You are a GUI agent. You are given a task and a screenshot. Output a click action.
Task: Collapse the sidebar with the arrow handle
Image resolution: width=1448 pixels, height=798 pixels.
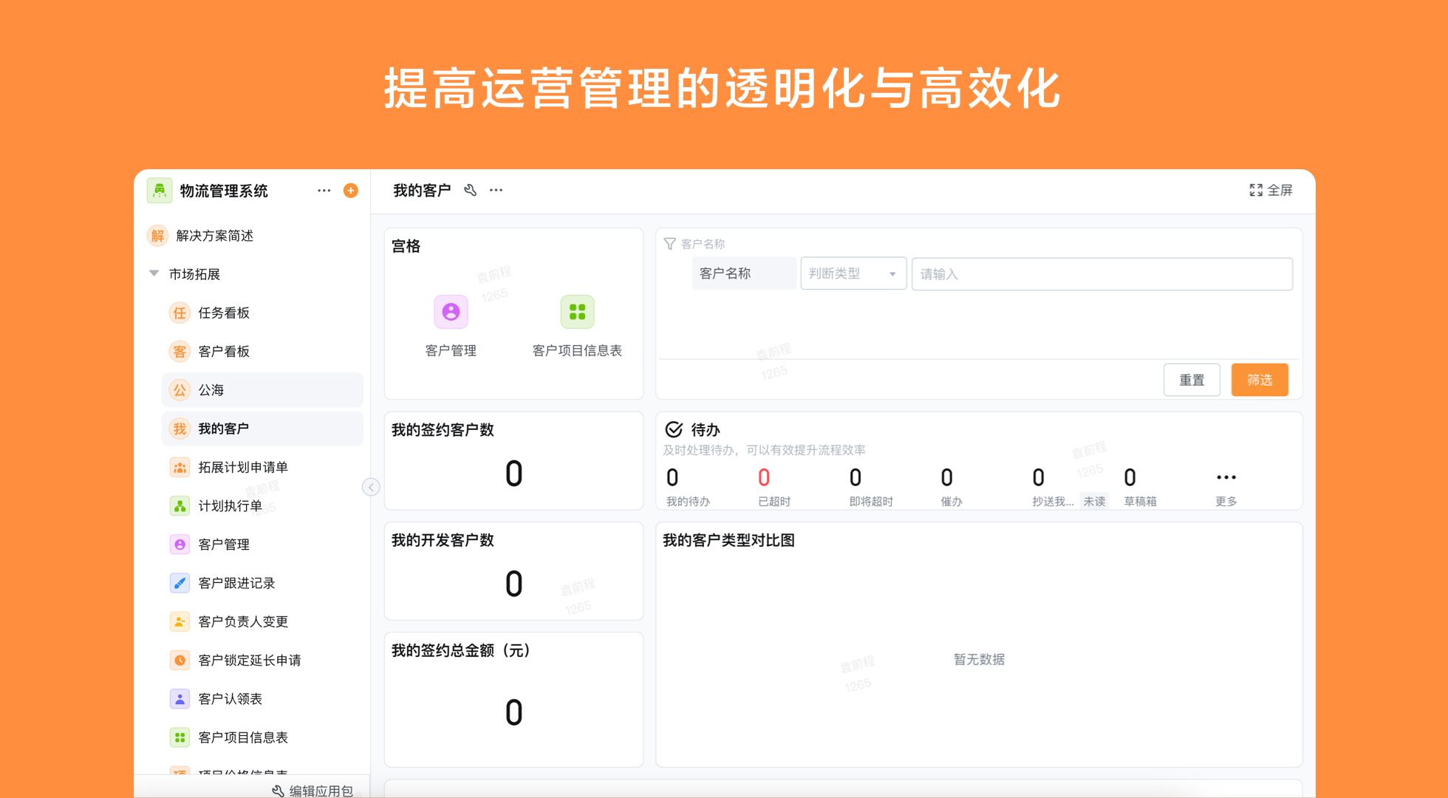tap(371, 487)
